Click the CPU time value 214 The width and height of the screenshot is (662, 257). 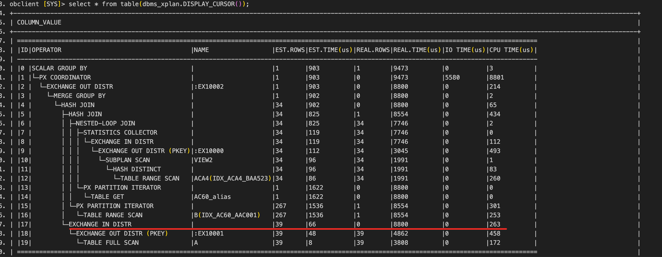tap(495, 87)
